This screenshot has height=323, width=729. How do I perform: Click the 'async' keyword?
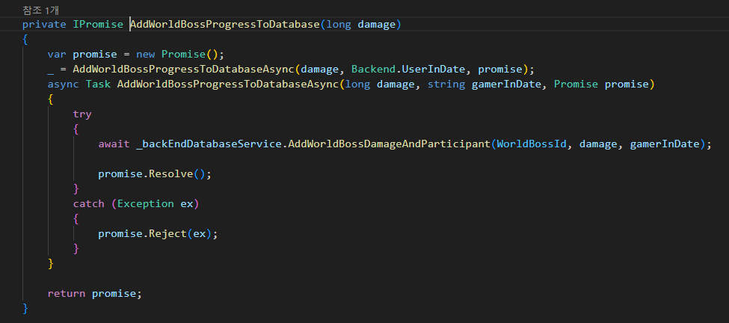click(x=63, y=84)
